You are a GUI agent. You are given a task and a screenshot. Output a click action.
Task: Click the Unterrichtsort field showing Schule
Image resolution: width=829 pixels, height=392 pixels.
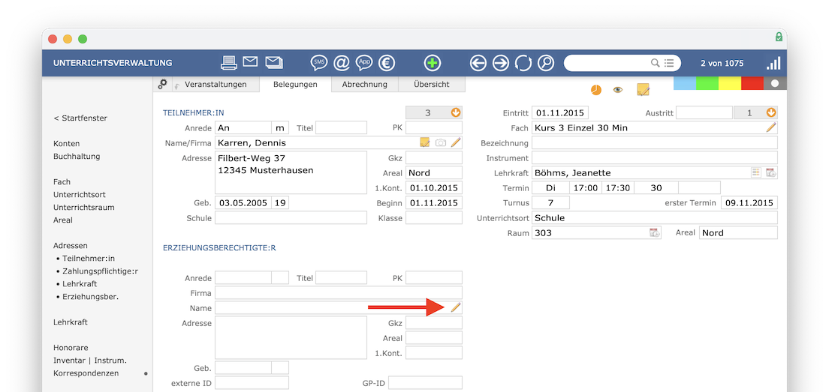[655, 218]
